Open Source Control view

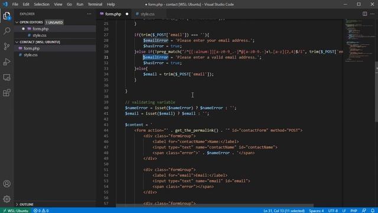tap(6, 46)
